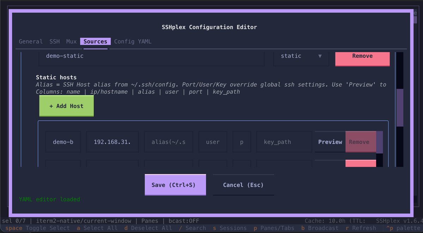Edit the demo-static source name field
Image resolution: width=423 pixels, height=233 pixels.
click(152, 58)
